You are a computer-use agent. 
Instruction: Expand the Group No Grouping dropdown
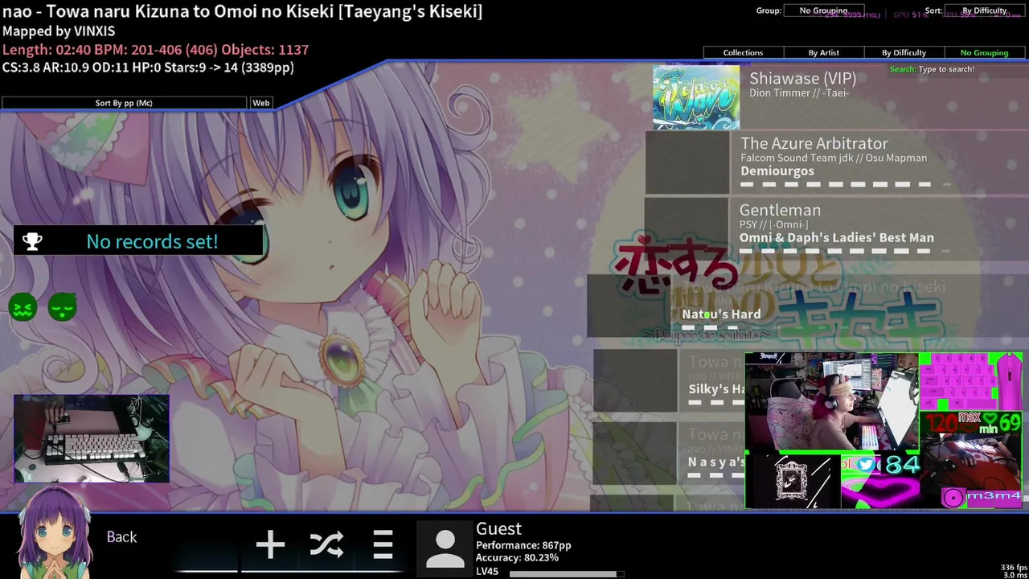click(x=823, y=10)
